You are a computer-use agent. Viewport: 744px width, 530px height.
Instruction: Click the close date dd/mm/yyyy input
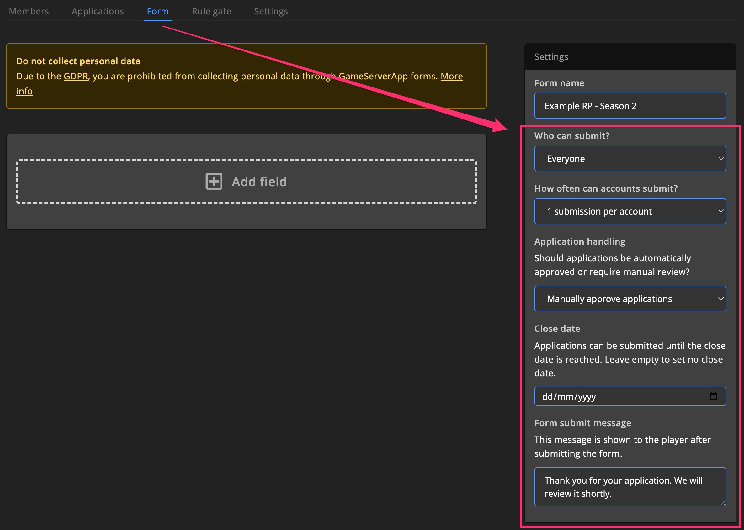pos(620,396)
